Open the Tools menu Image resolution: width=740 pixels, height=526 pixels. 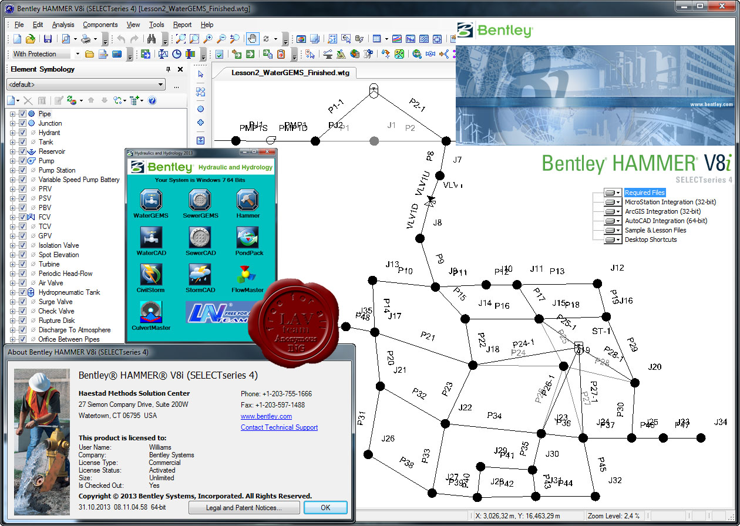[156, 25]
